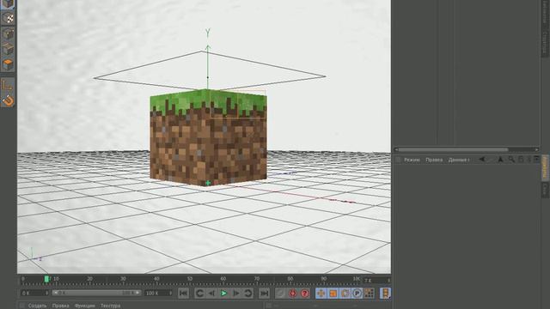Toggle Position keyframe recording icon

point(321,294)
